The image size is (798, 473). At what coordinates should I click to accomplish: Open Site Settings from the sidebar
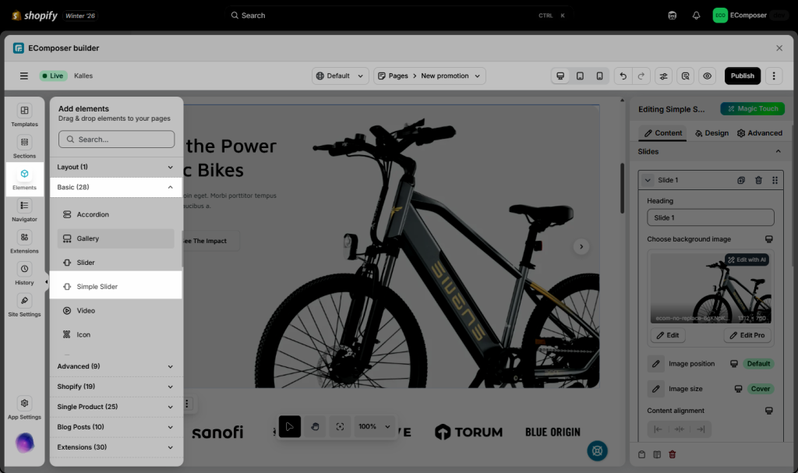(x=24, y=305)
